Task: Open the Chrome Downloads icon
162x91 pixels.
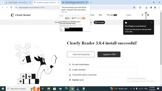Action: [147, 7]
